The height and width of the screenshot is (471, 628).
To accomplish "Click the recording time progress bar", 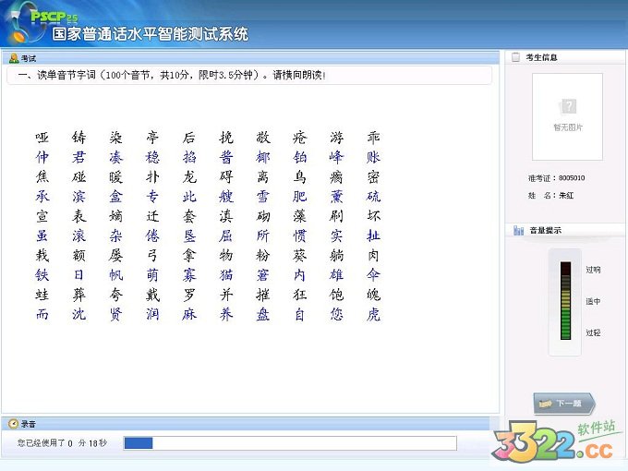I will (290, 443).
